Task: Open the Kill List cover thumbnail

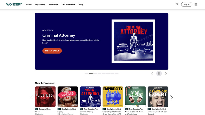Action: coord(45,97)
